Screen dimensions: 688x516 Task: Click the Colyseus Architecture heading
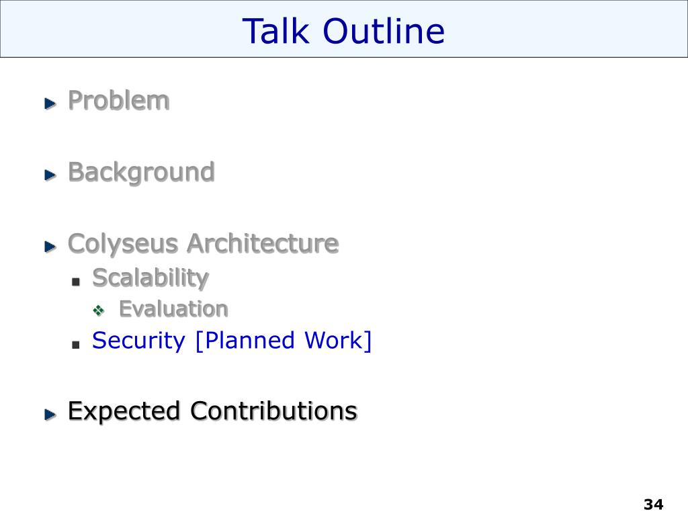point(203,244)
